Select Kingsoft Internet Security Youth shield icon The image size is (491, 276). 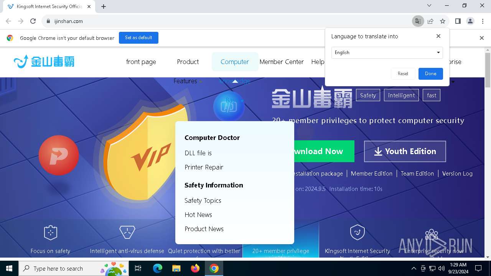357,232
